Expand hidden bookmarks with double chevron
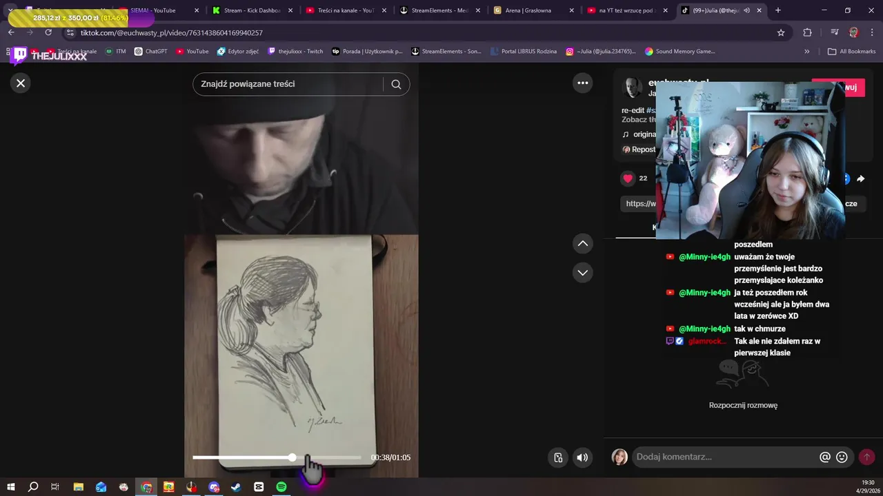 tap(807, 51)
